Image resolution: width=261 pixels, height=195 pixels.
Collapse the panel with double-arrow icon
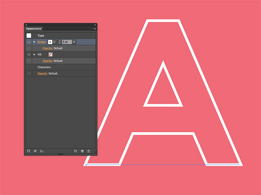95,25
